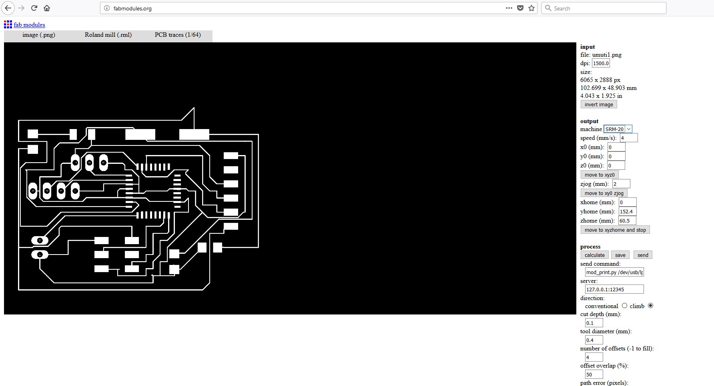Viewport: 714px width, 386px height.
Task: Click the 4.043 x 1.925 in text
Action: point(601,96)
